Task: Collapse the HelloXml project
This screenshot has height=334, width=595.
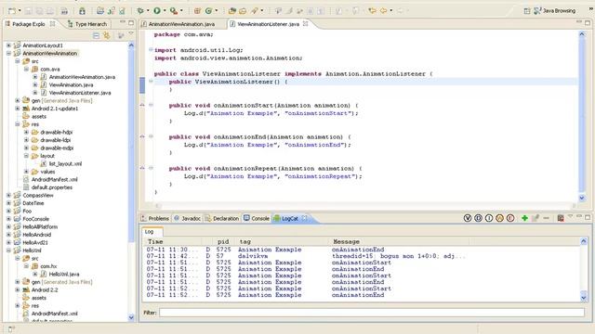Action: tap(8, 250)
